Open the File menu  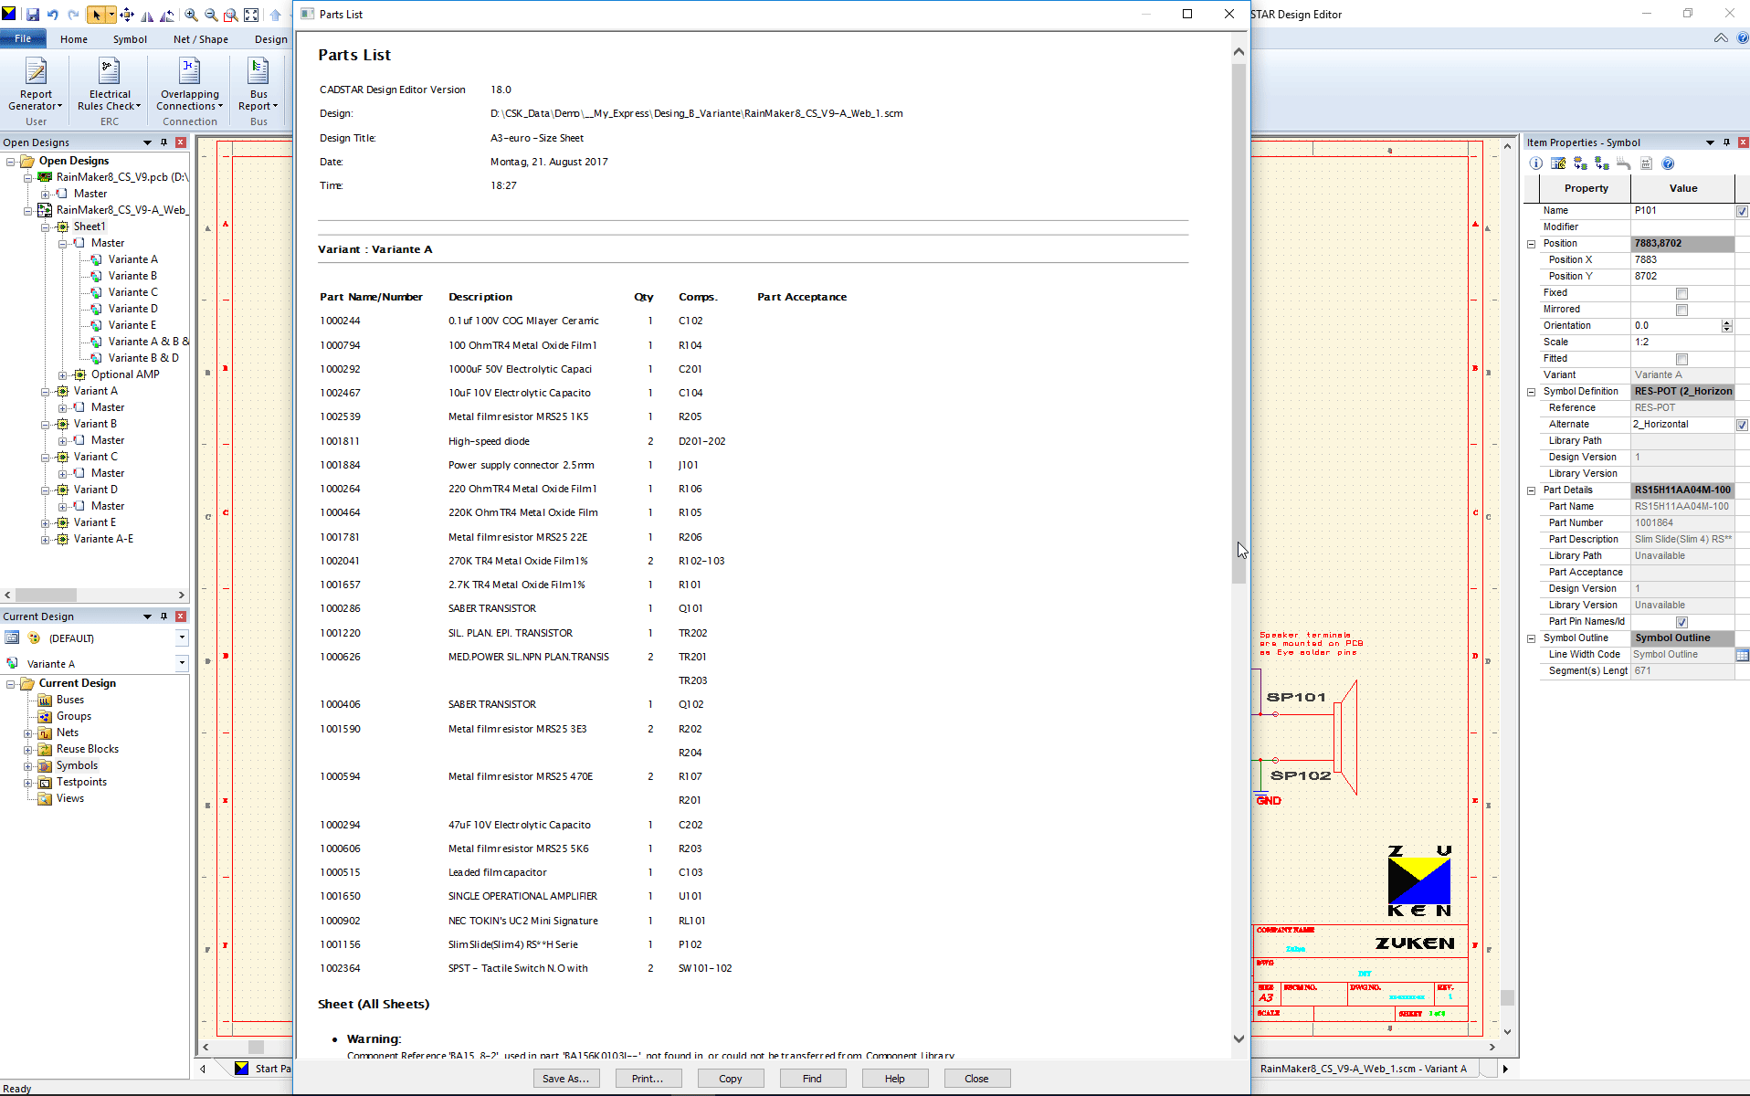pos(23,38)
